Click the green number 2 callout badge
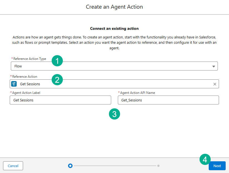Screen dimensions: 229x173 57,80
